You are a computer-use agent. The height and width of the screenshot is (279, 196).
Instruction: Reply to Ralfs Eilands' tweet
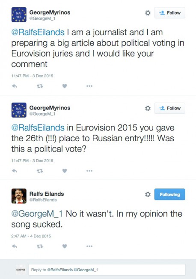coord(15,246)
